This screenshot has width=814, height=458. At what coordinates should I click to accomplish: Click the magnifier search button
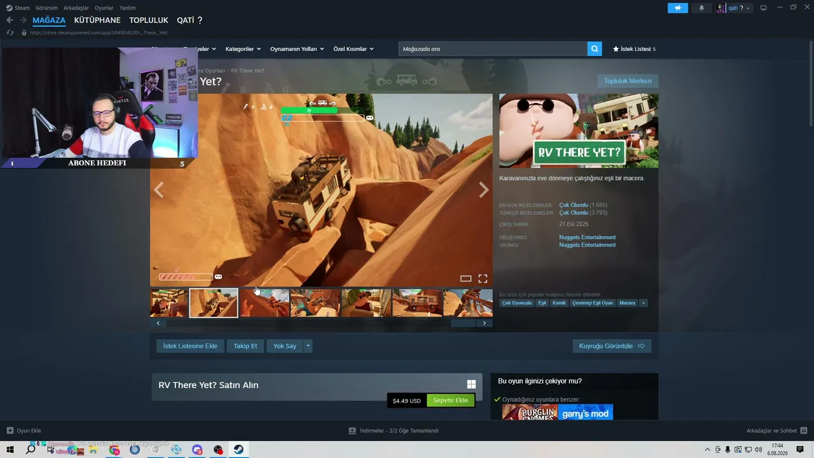tap(595, 49)
